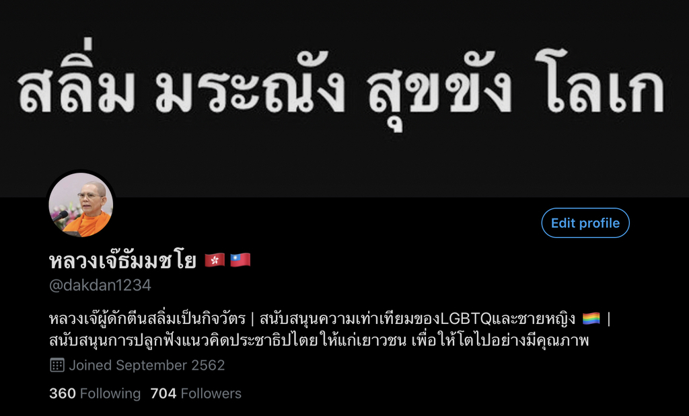The image size is (689, 416).
Task: Click the Joined September 2562 text
Action: click(147, 365)
